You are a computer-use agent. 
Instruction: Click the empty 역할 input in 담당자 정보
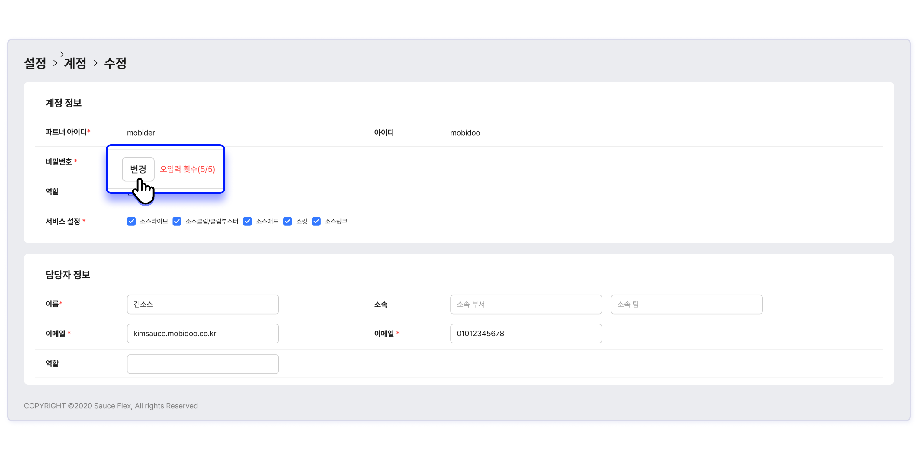(x=202, y=363)
